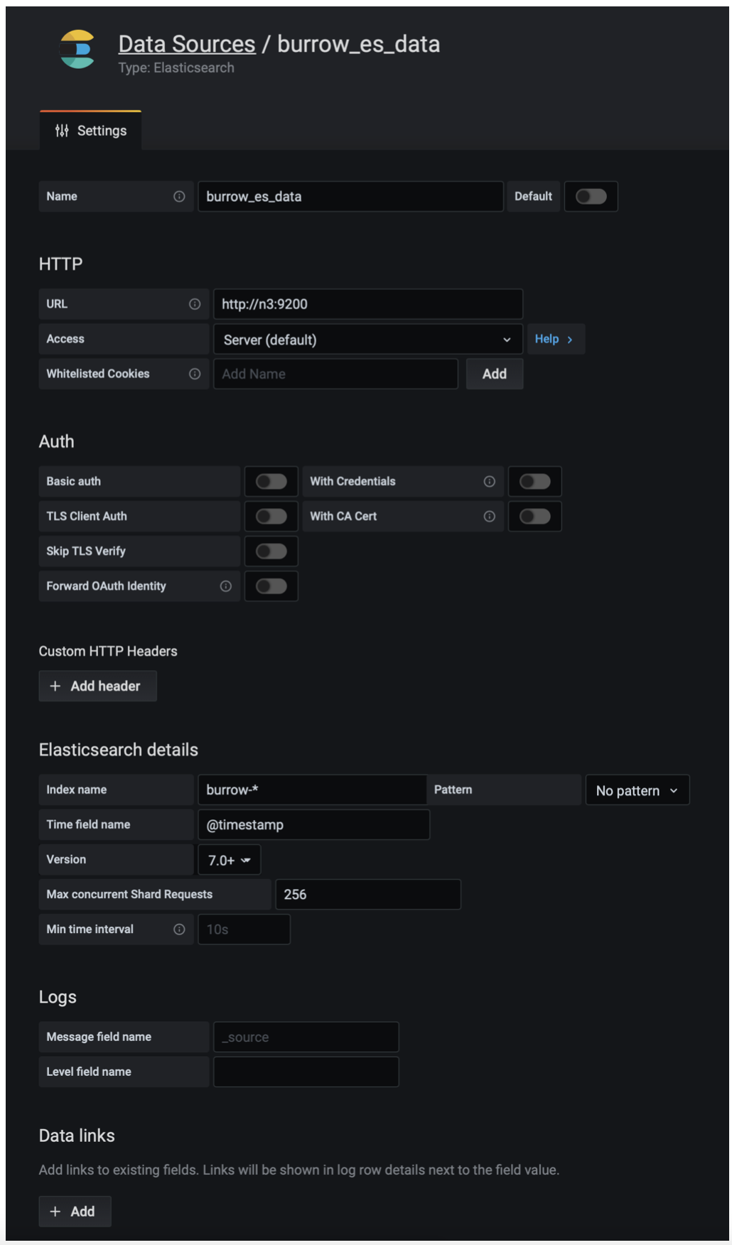Click the 'Elasticsearch details' section heading
Screen dimensions: 732x1245
tap(119, 750)
